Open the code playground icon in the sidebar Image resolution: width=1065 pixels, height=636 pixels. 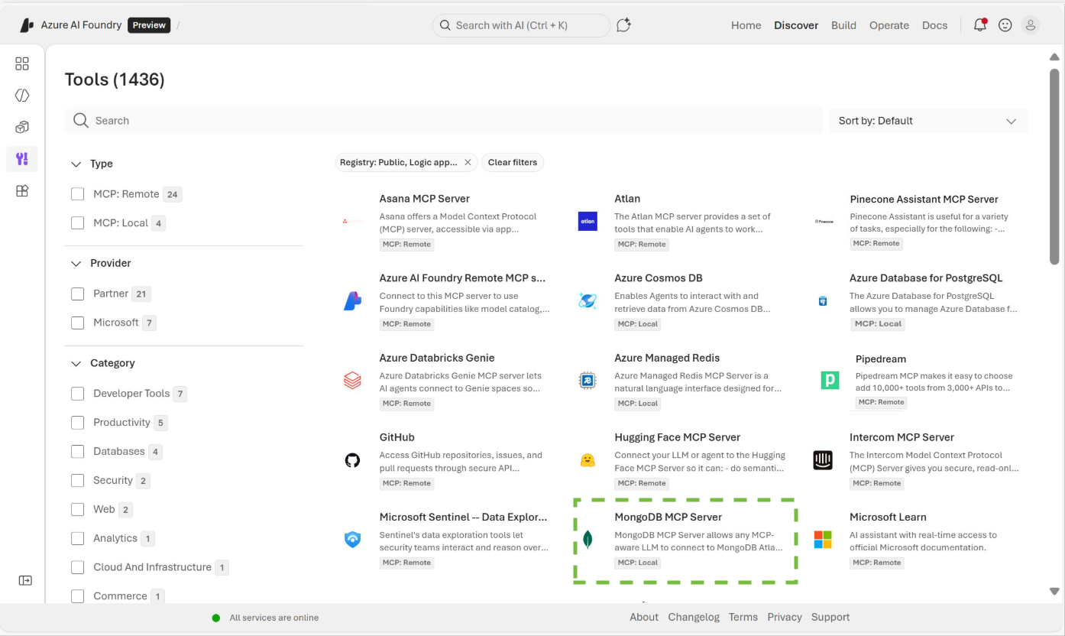[x=21, y=95]
